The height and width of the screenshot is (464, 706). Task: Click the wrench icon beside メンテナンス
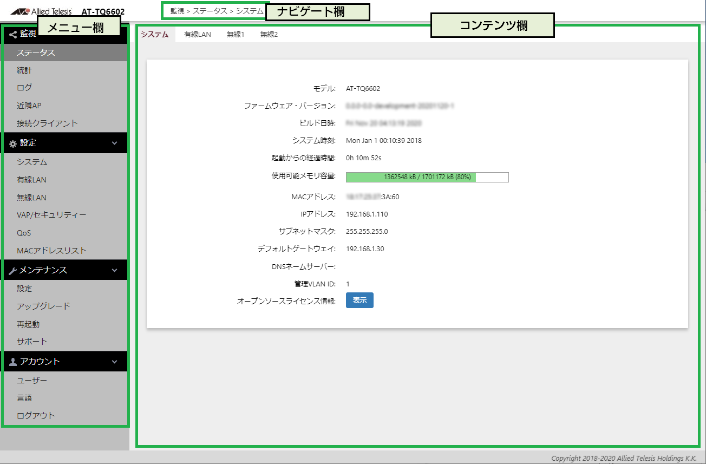[x=13, y=270]
